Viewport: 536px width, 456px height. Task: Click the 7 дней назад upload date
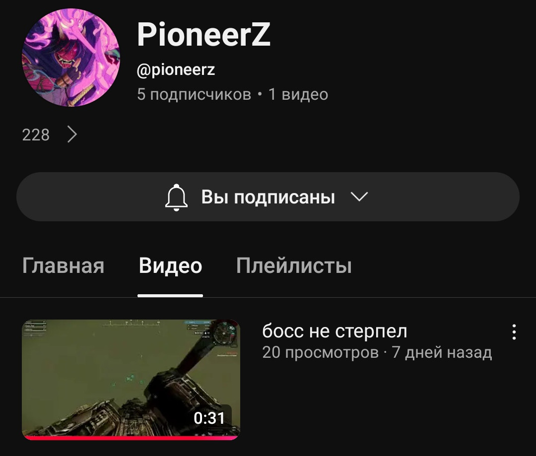[442, 352]
